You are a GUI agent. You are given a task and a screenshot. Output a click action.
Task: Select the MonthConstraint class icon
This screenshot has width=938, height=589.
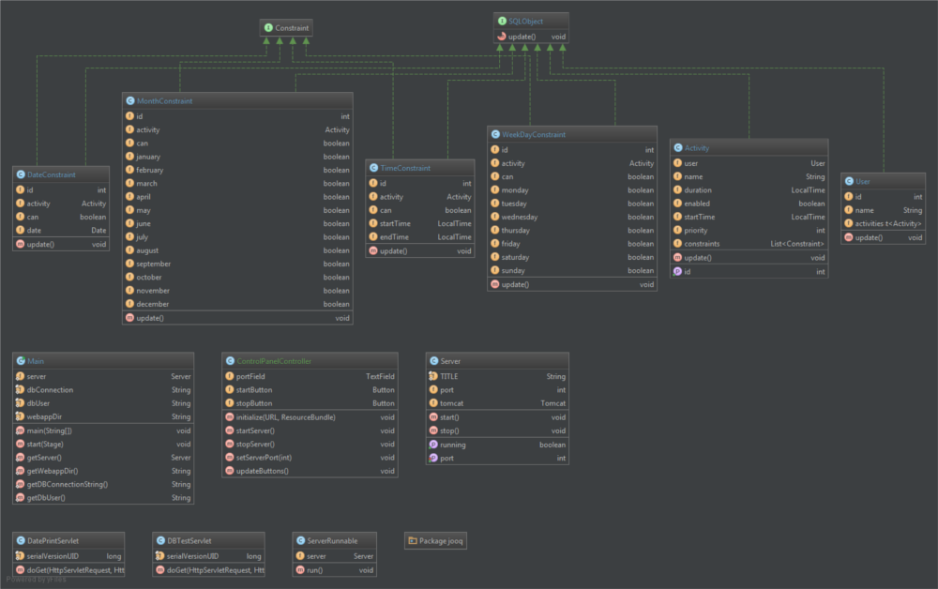tap(130, 101)
